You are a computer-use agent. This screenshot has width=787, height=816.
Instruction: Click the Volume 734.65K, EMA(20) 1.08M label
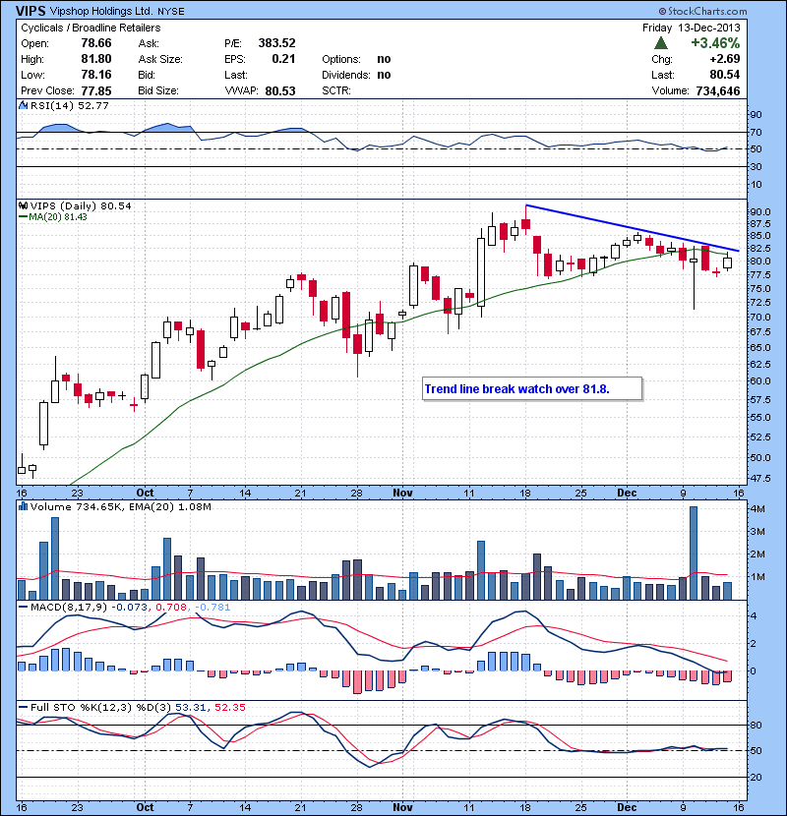tap(121, 507)
